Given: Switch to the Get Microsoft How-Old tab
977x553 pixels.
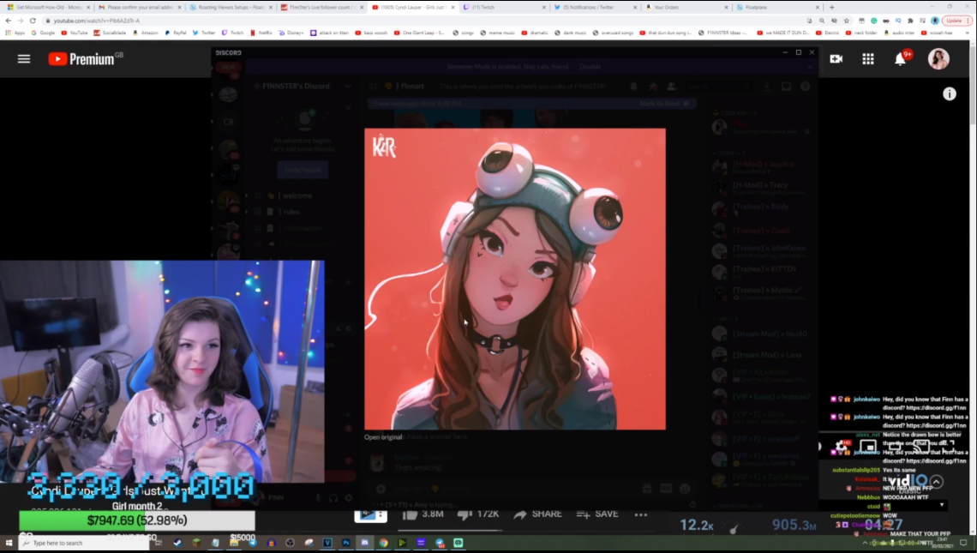Looking at the screenshot, I should point(49,7).
